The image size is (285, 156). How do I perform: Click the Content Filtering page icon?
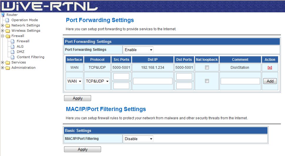point(13,57)
